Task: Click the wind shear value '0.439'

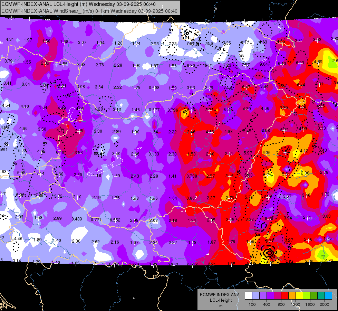Action: point(77,219)
